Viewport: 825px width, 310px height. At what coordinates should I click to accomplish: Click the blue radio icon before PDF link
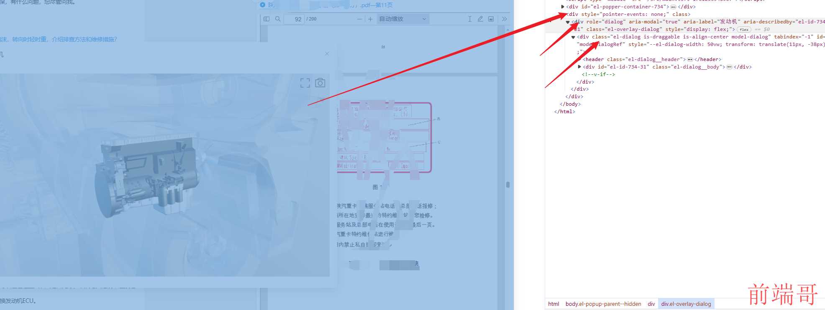tap(262, 5)
